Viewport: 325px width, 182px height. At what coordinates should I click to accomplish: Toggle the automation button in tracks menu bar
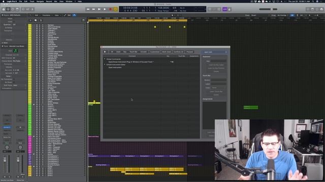pos(64,15)
